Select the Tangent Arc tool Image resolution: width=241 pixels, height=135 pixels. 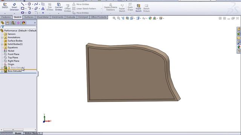pyautogui.click(x=29, y=8)
